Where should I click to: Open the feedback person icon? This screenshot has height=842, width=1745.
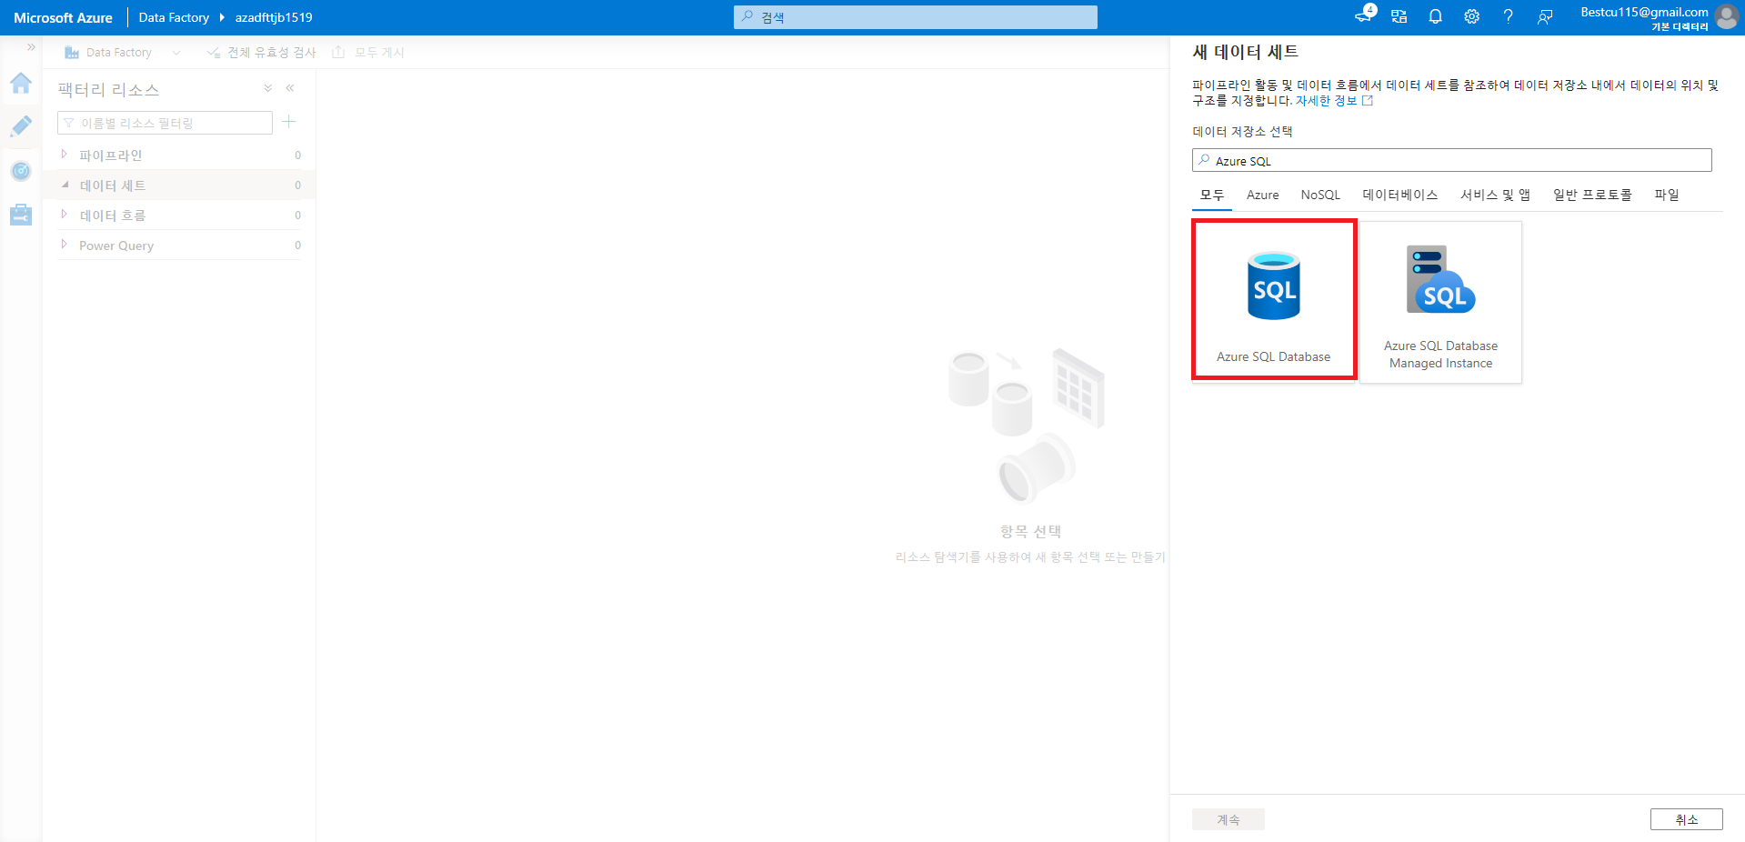1545,16
